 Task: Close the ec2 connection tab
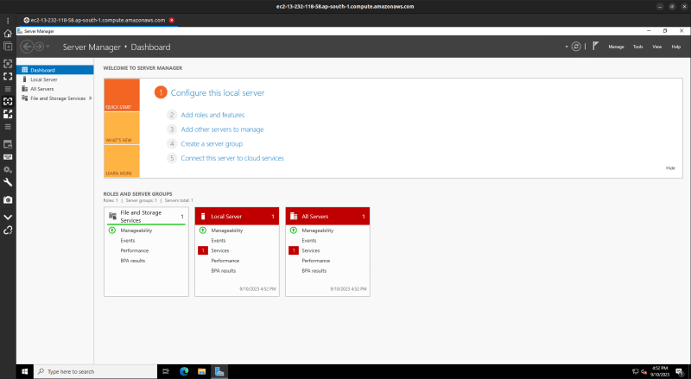pyautogui.click(x=171, y=20)
